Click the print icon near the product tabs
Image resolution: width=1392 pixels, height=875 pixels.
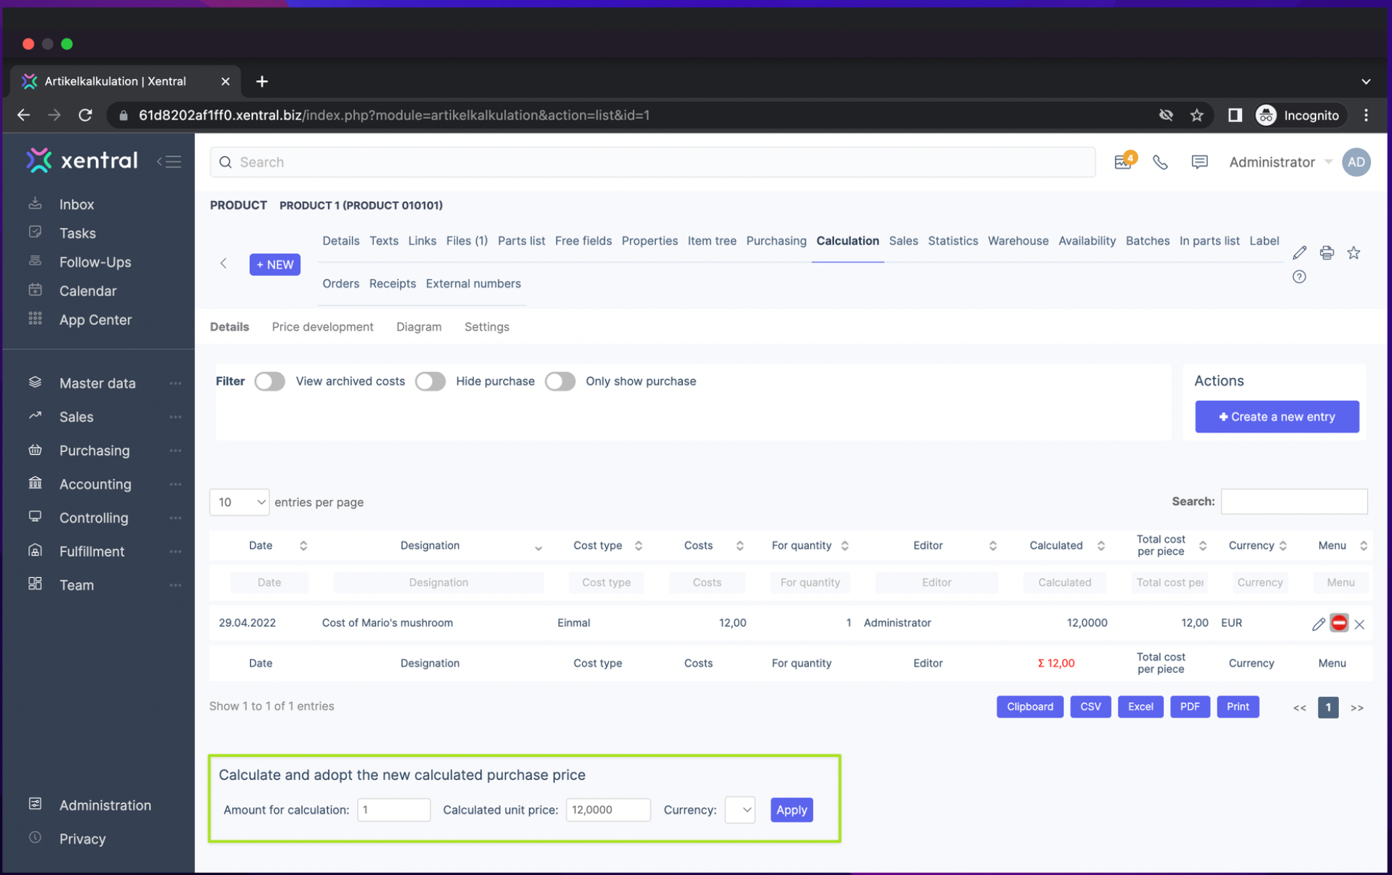[x=1327, y=252]
